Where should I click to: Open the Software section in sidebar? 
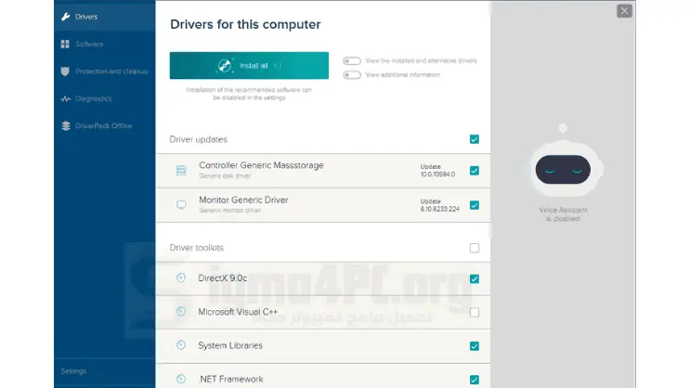[89, 44]
